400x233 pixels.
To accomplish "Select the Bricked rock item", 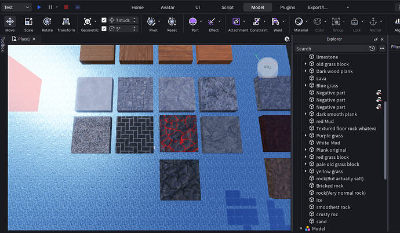I will click(x=330, y=185).
